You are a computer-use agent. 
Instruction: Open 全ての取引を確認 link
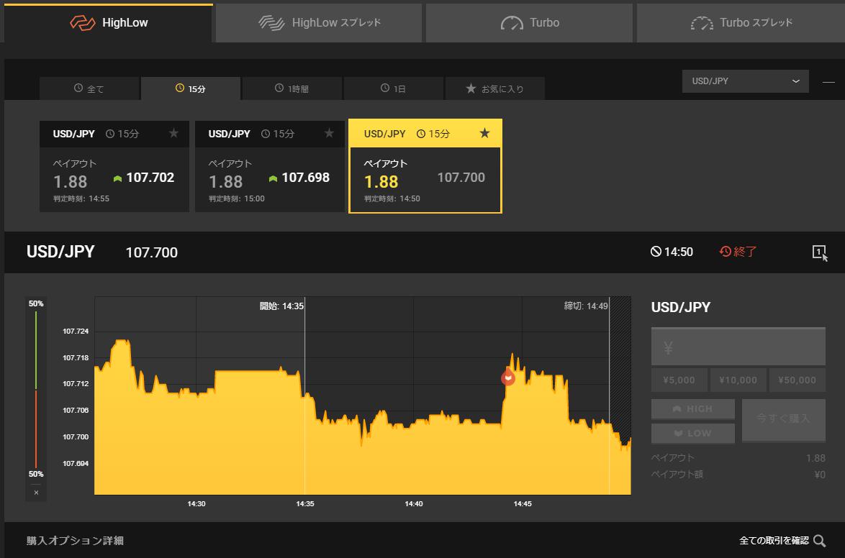pos(774,540)
